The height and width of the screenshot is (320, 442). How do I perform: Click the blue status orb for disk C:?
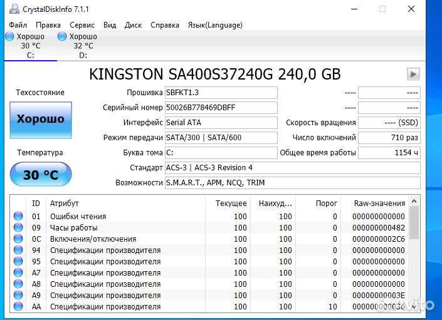(9, 36)
